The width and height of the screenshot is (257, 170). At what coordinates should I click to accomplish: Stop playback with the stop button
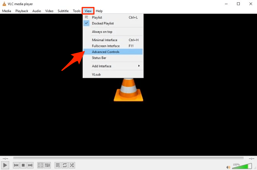point(23,165)
